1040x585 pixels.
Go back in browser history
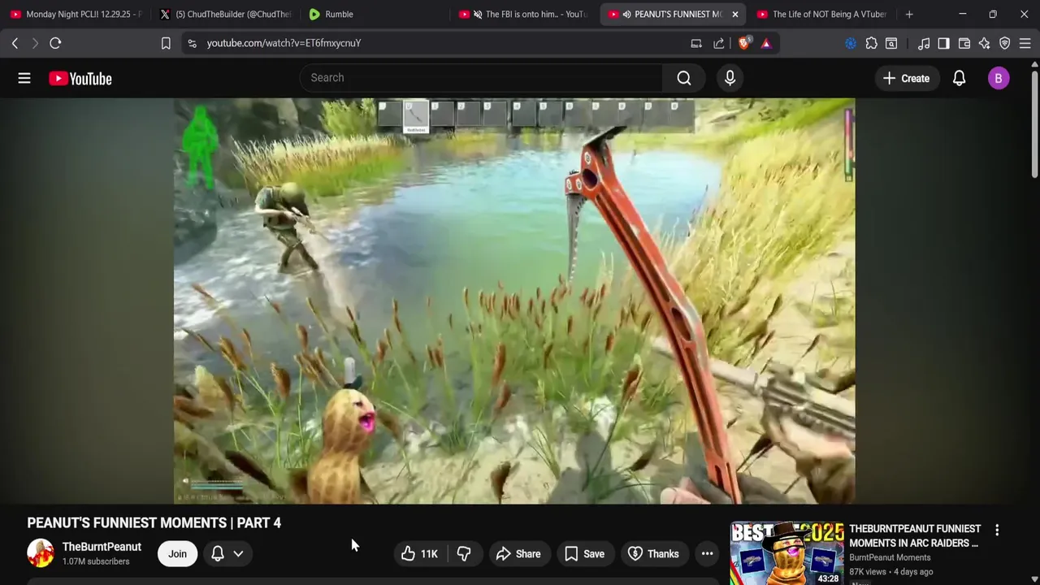point(15,43)
